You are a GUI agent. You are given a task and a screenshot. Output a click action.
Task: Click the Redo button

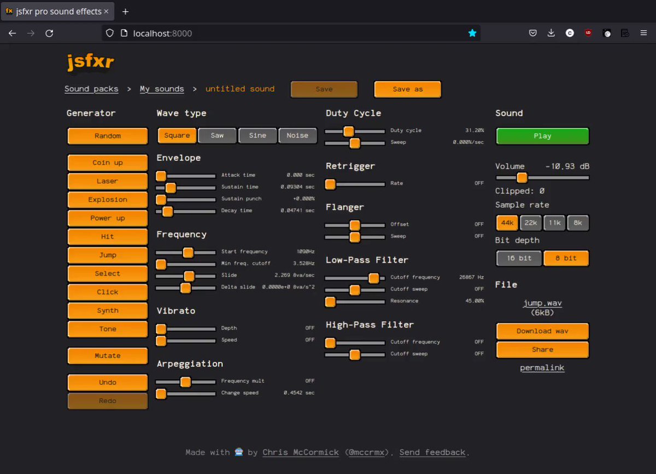coord(108,401)
